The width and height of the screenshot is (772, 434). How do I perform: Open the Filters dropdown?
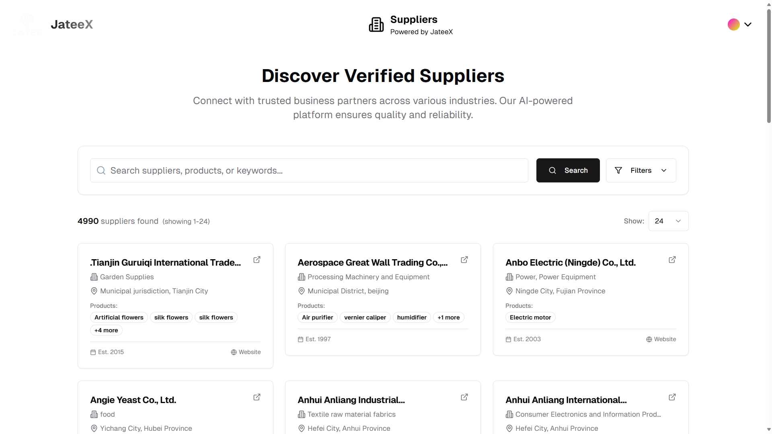tap(641, 170)
